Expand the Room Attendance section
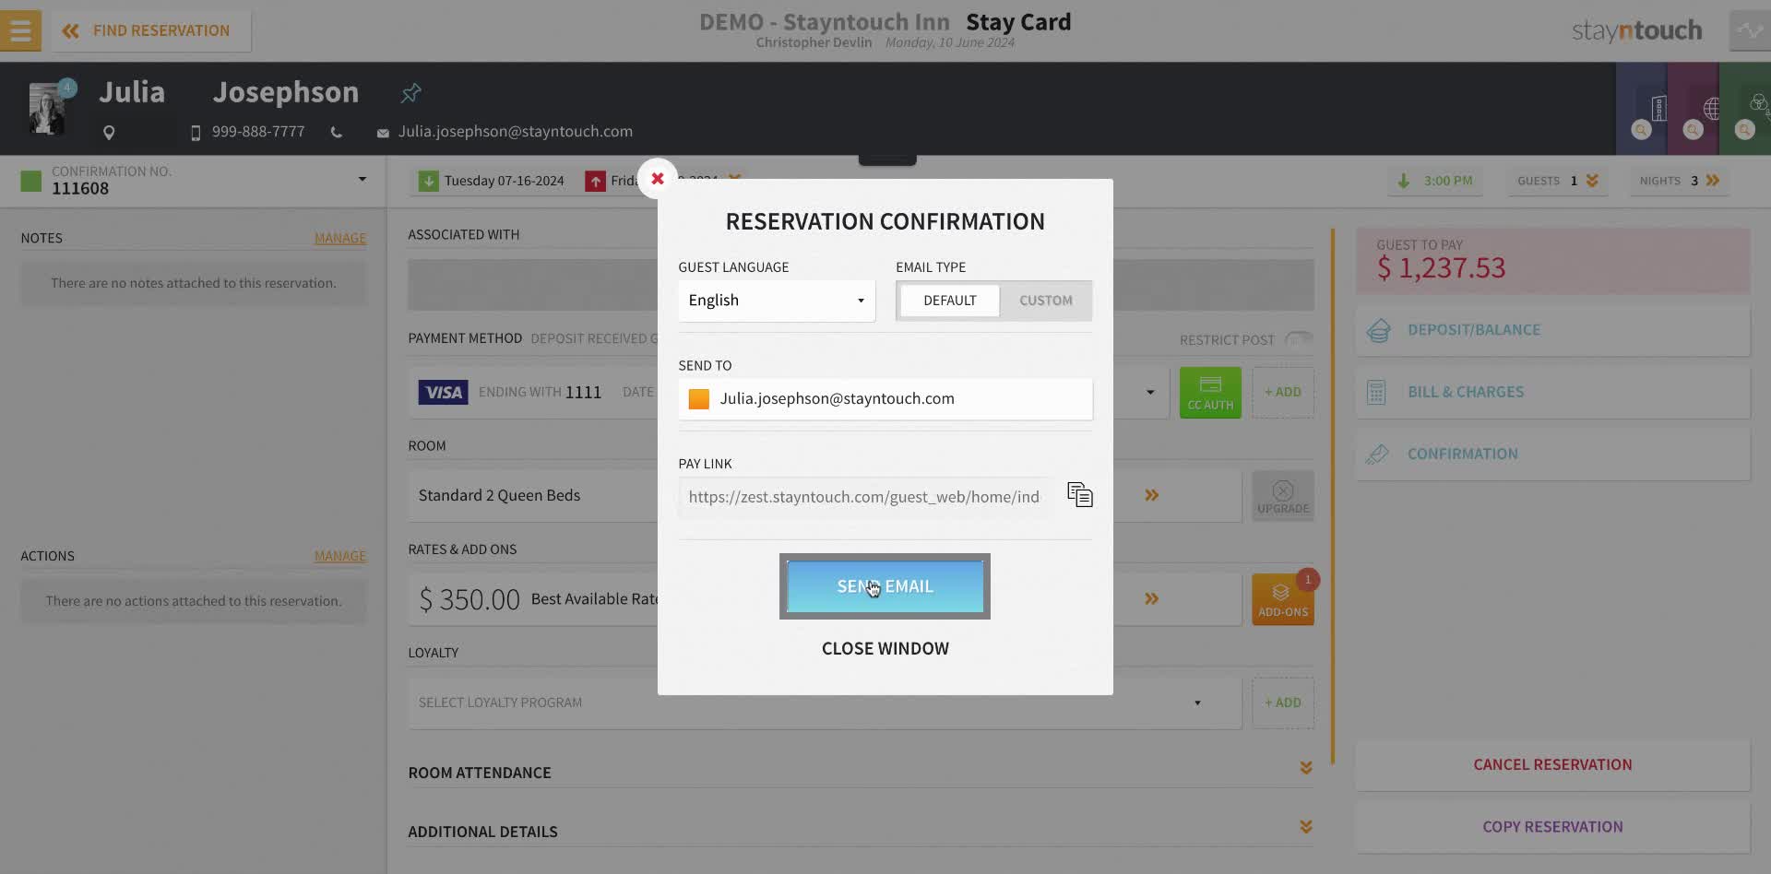This screenshot has height=874, width=1771. 1305,768
